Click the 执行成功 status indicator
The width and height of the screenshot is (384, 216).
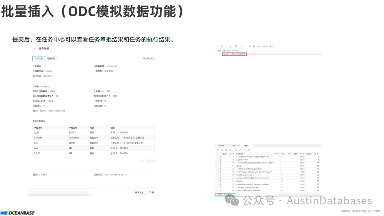(149, 59)
